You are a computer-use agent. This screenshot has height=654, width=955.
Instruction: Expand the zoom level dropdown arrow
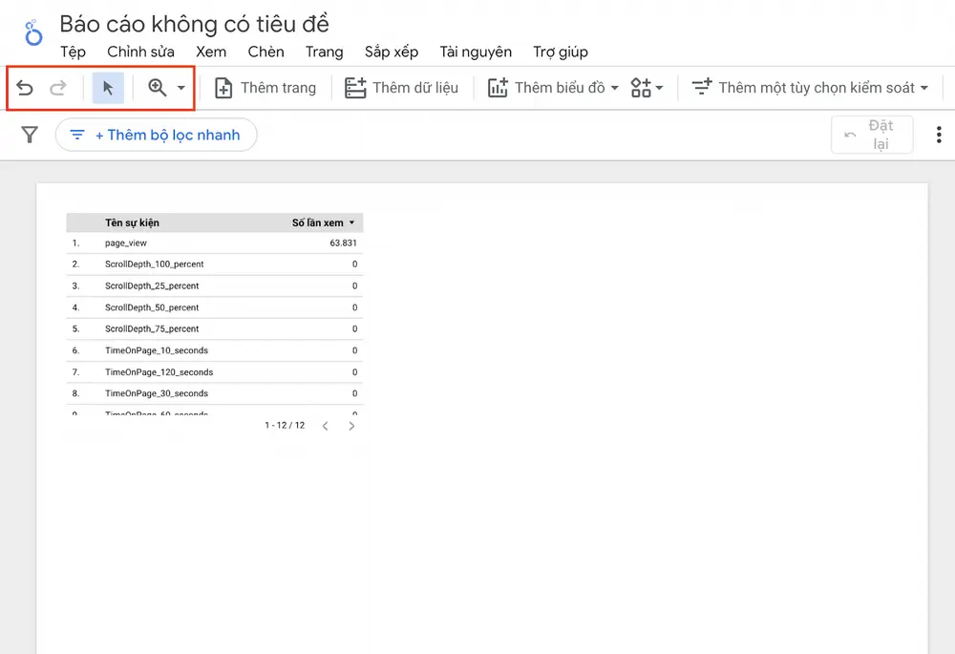click(180, 88)
